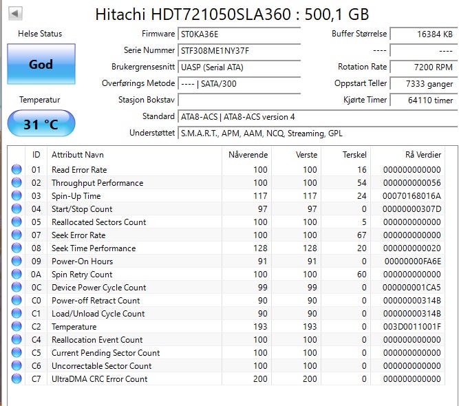This screenshot has width=459, height=406.
Task: Click Oppstart Teller value 7333 ganger
Action: [x=424, y=83]
